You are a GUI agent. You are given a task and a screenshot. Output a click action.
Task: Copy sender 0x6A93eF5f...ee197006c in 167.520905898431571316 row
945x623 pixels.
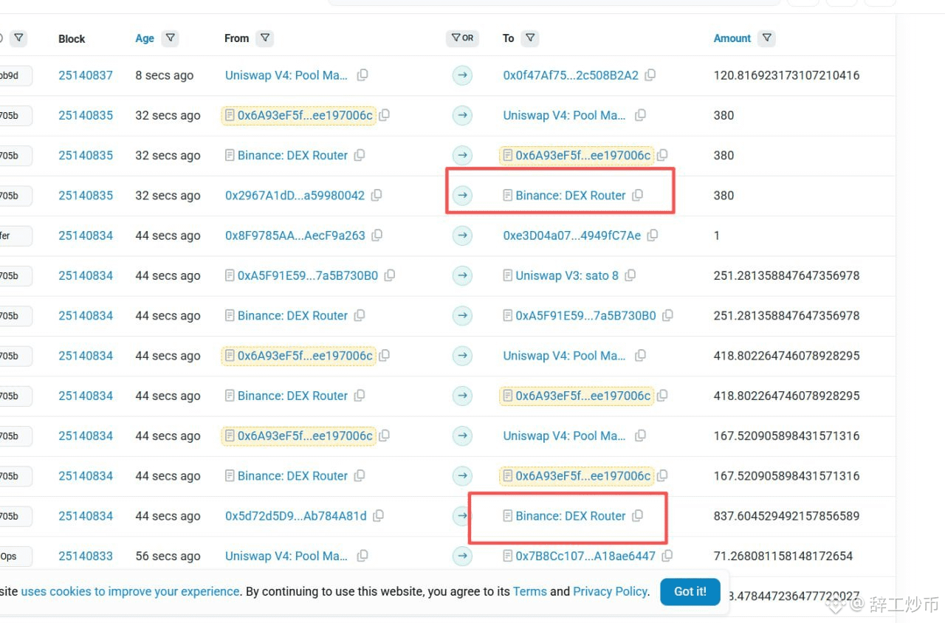[x=385, y=436]
